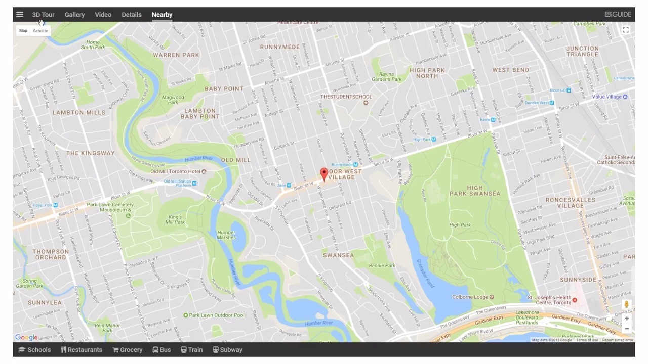Show nearby Schools
Image resolution: width=648 pixels, height=364 pixels.
click(34, 350)
